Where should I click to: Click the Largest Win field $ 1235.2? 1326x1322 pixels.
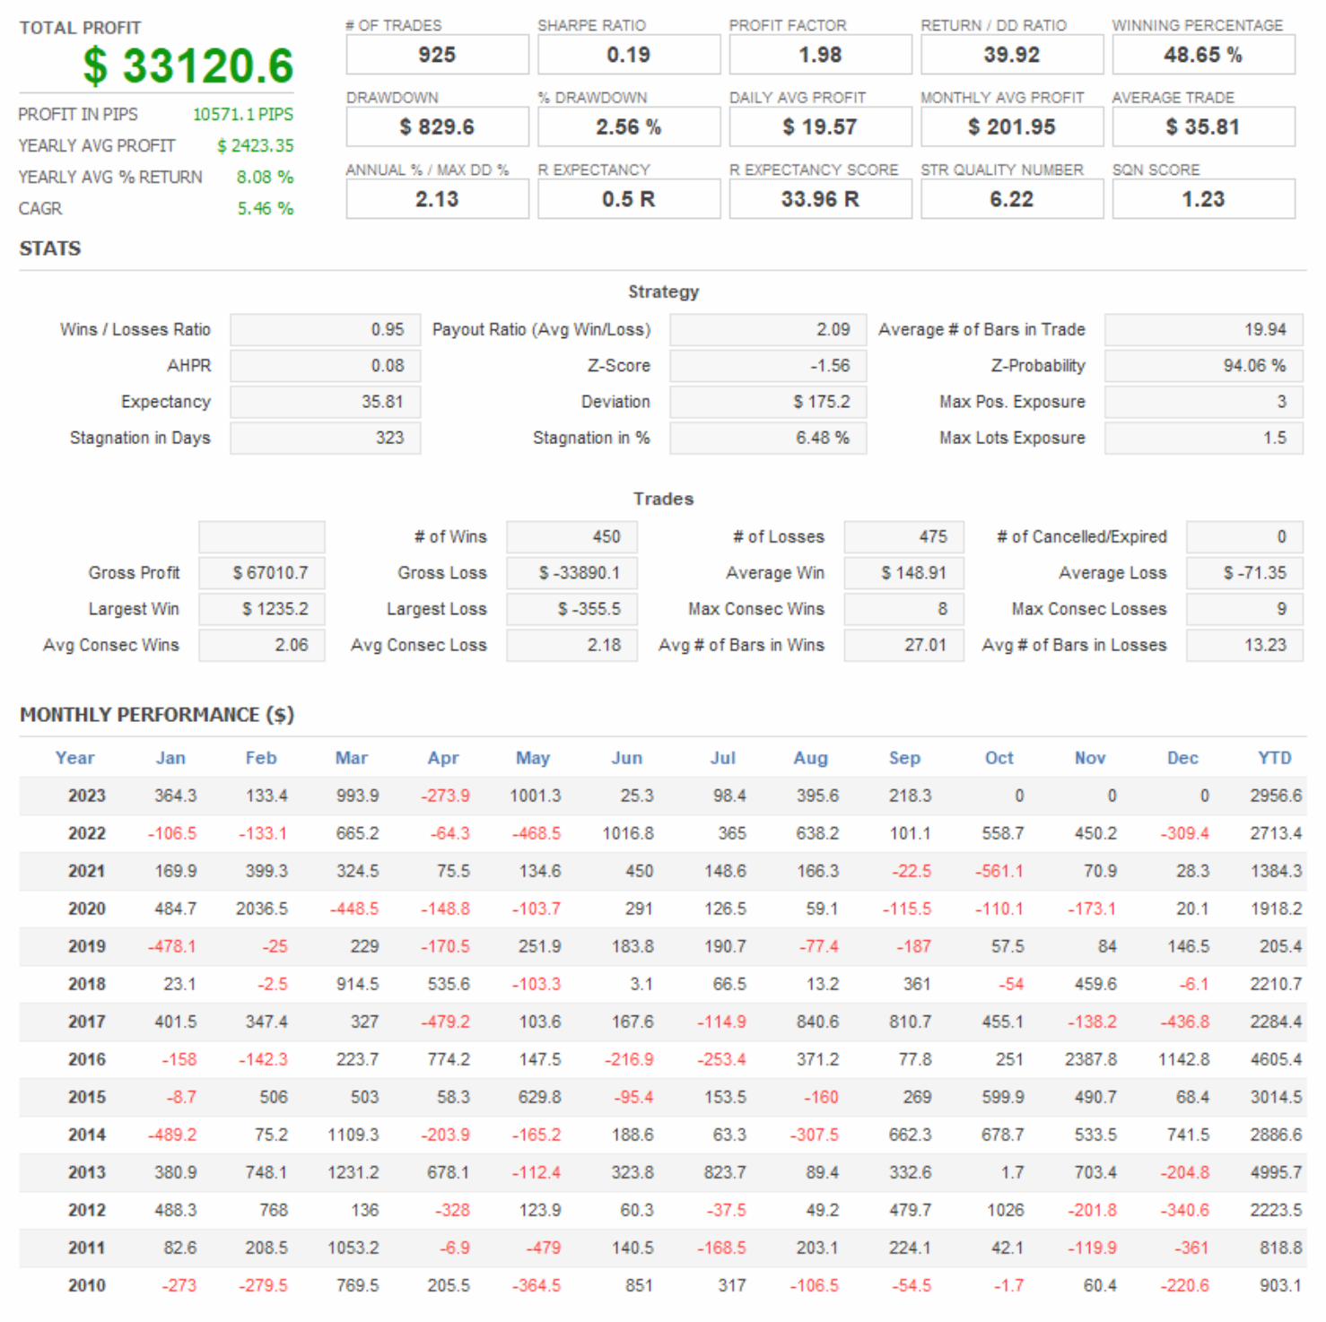pos(262,609)
